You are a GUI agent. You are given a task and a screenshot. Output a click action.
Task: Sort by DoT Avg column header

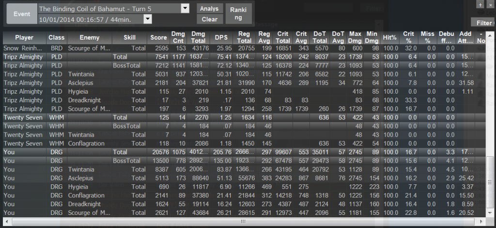tap(338, 37)
